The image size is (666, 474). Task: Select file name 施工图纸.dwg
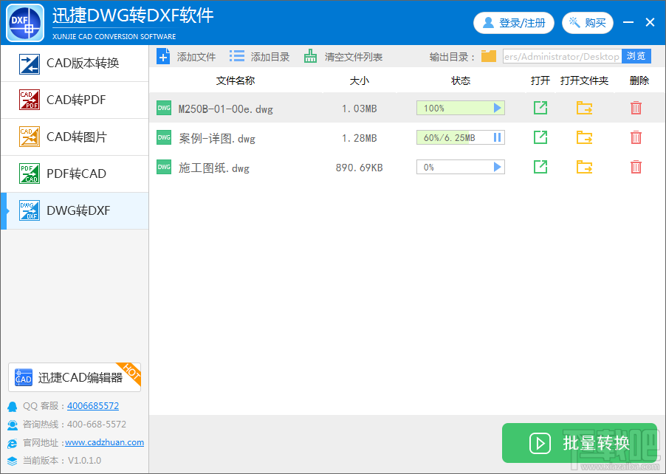click(213, 168)
